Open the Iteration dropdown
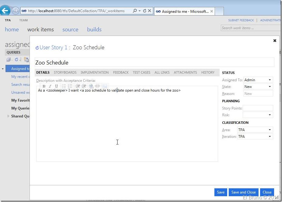Screen dimensions: 282x202 pyautogui.click(x=270, y=137)
